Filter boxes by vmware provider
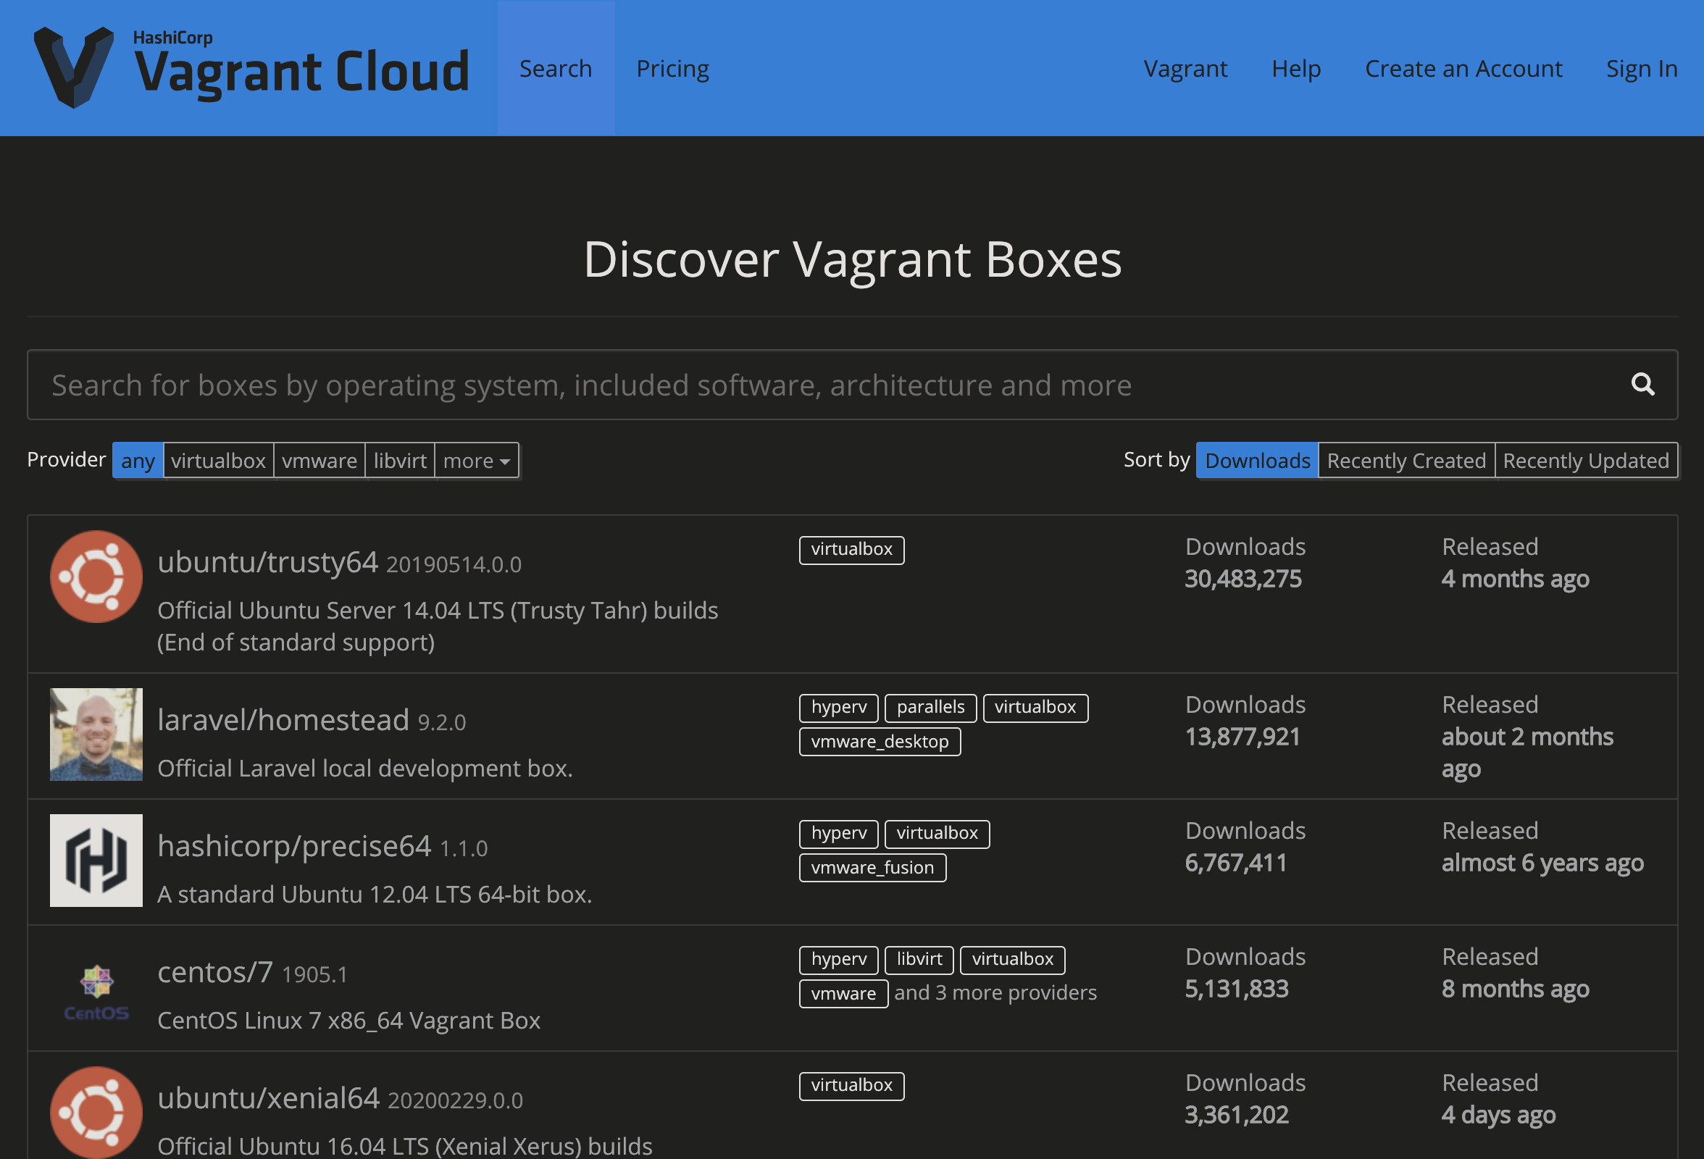 coord(319,461)
